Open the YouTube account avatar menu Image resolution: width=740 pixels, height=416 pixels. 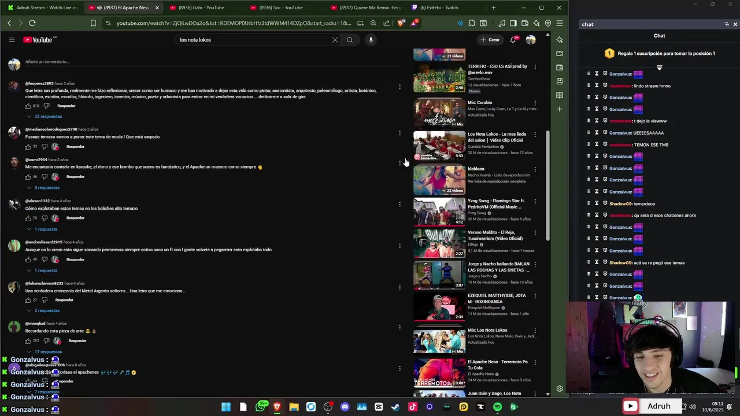[x=531, y=40]
